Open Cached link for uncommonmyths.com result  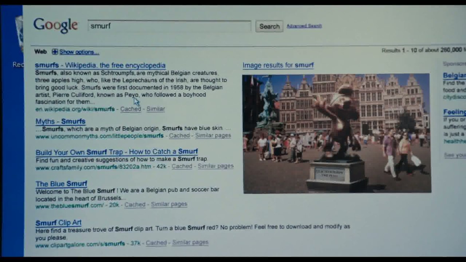179,135
